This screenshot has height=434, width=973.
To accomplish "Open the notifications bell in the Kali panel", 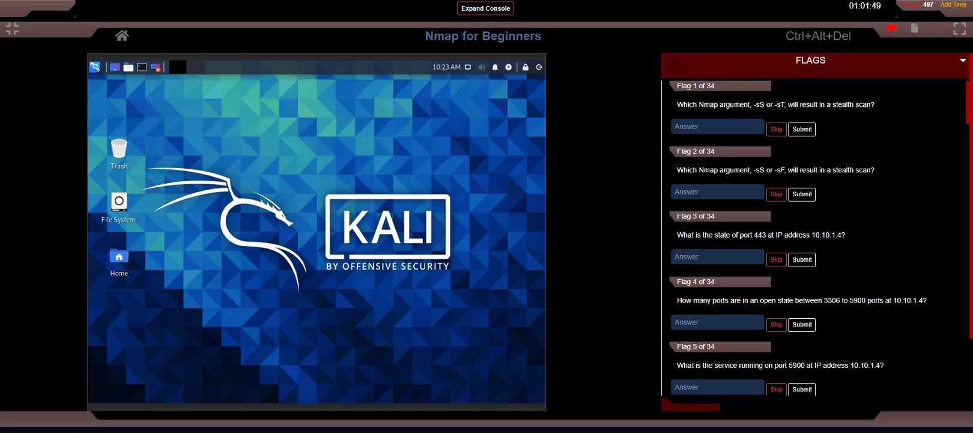I will click(495, 67).
